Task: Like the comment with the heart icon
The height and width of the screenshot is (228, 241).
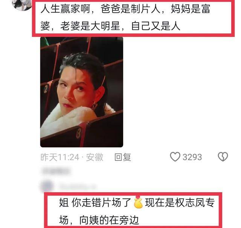Action: 175,157
